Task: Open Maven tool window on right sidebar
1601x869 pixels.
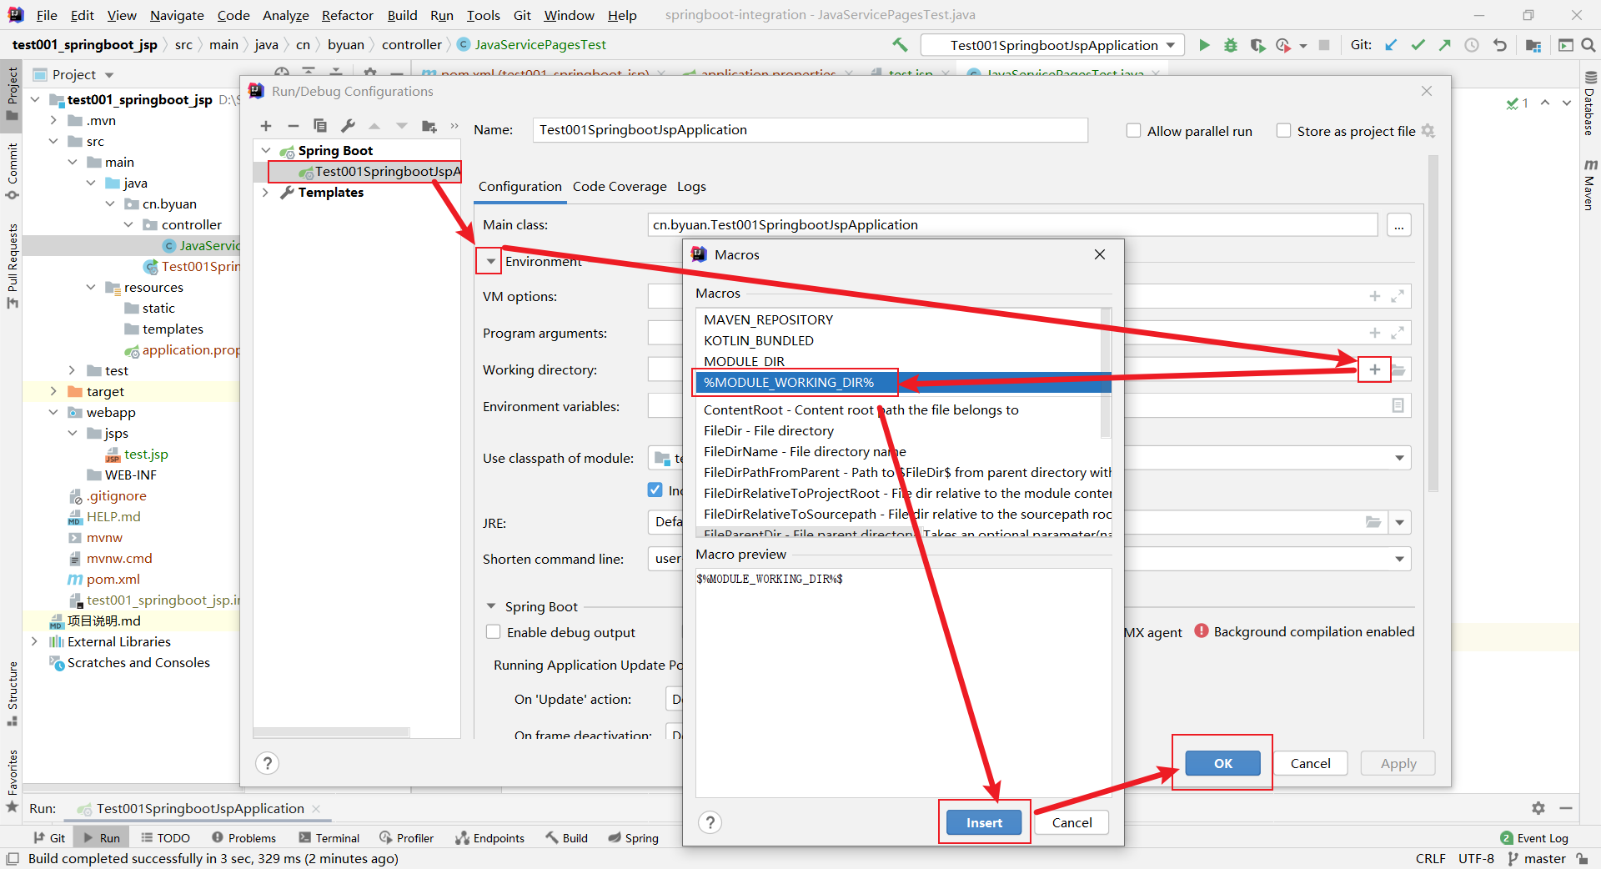Action: (1589, 185)
